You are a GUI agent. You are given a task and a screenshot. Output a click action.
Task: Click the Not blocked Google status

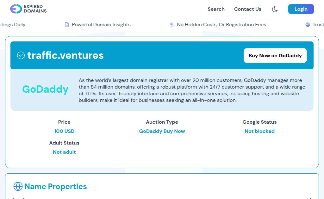pos(259,131)
